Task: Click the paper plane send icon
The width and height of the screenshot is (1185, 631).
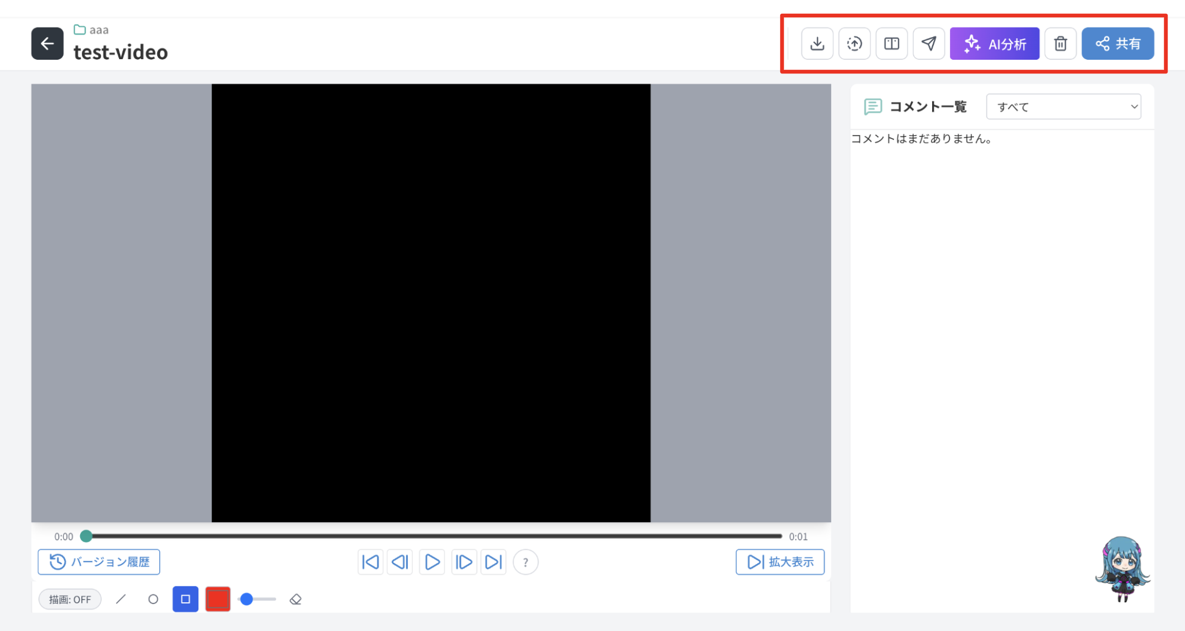Action: pos(929,44)
